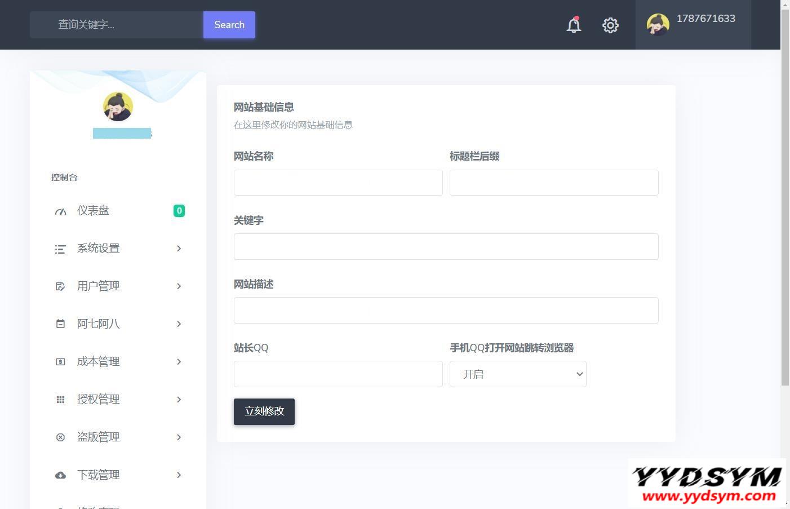Click the money icon beside 成本管理
Screen dimensions: 790x509
coord(60,362)
